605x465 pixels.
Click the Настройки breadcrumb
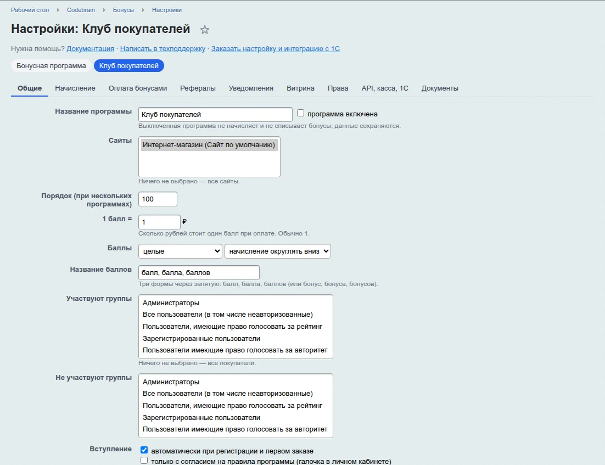coord(167,10)
